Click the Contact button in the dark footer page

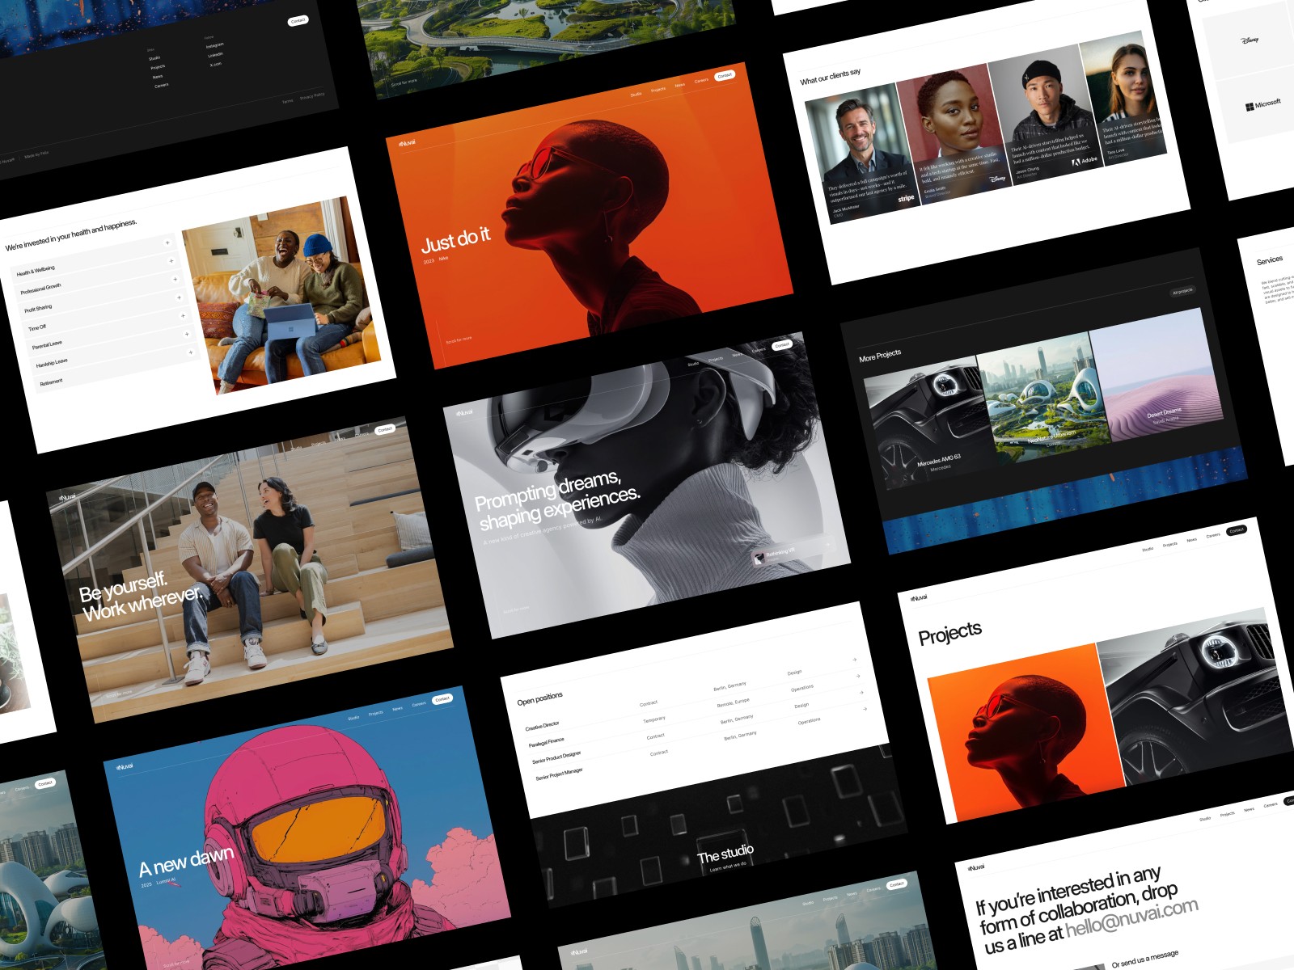[298, 21]
